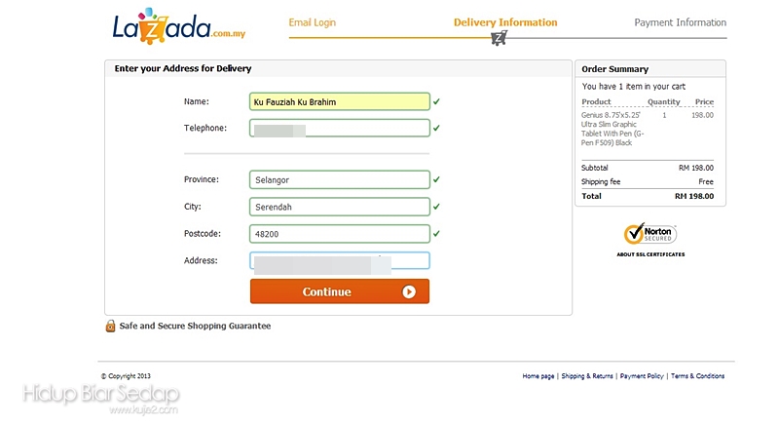Open the Home page footer link
This screenshot has height=425, width=779.
[x=538, y=376]
